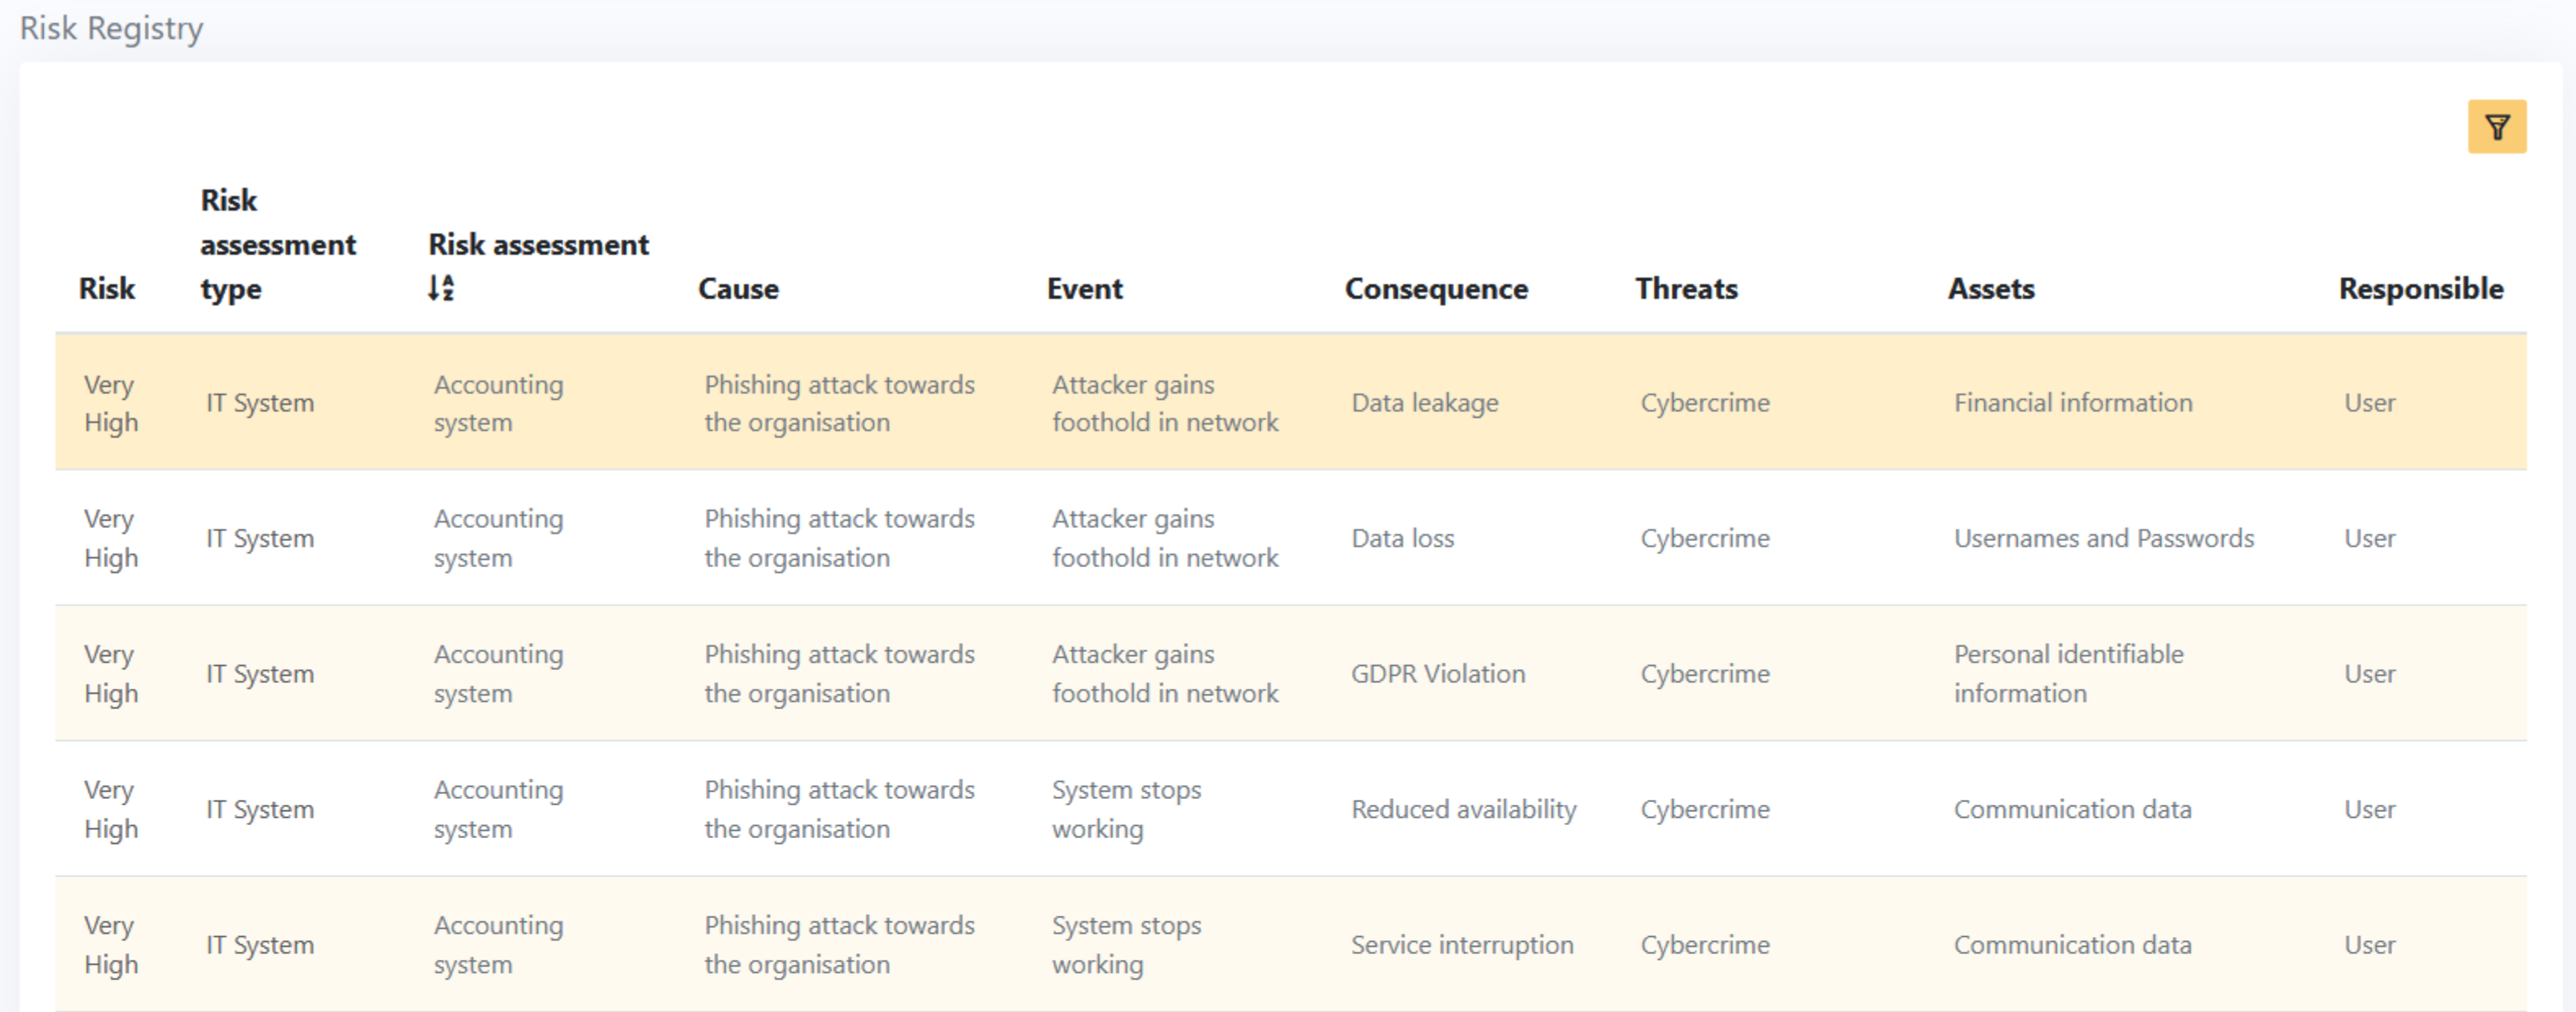Image resolution: width=2576 pixels, height=1012 pixels.
Task: Select the Reduced availability cell
Action: click(1463, 809)
